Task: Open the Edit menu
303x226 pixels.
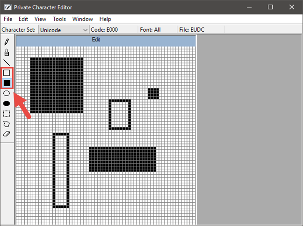Action: point(23,19)
